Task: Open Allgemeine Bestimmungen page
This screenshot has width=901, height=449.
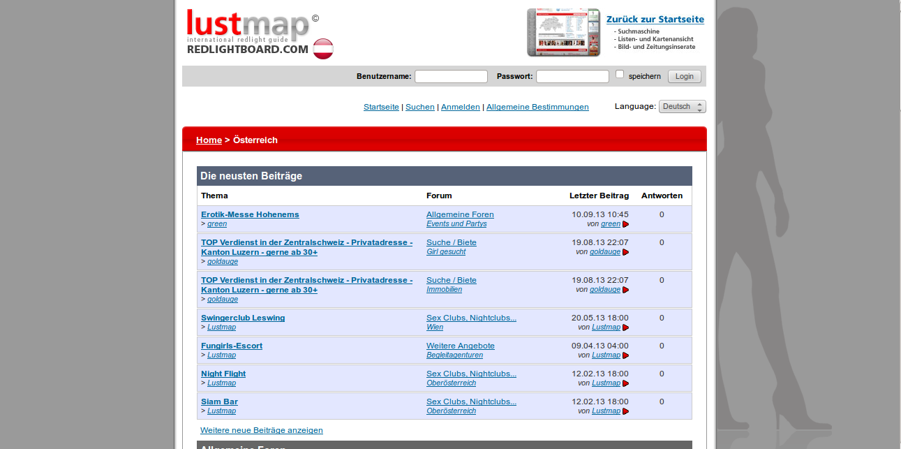Action: point(537,107)
